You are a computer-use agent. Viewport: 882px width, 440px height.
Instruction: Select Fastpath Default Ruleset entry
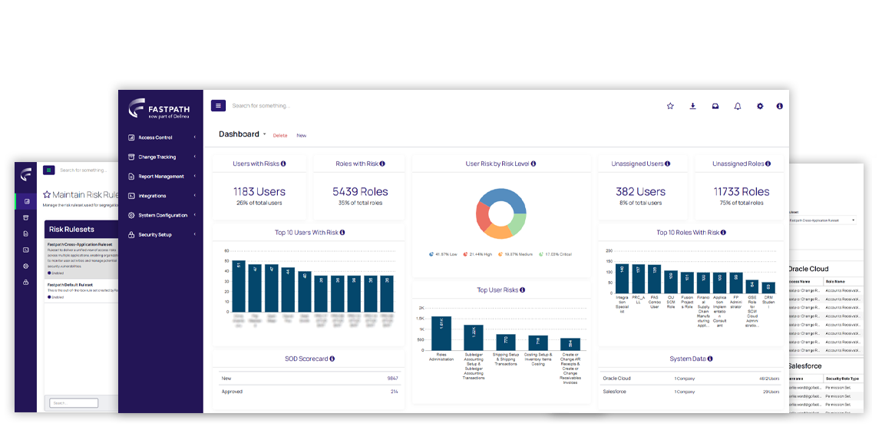click(81, 290)
